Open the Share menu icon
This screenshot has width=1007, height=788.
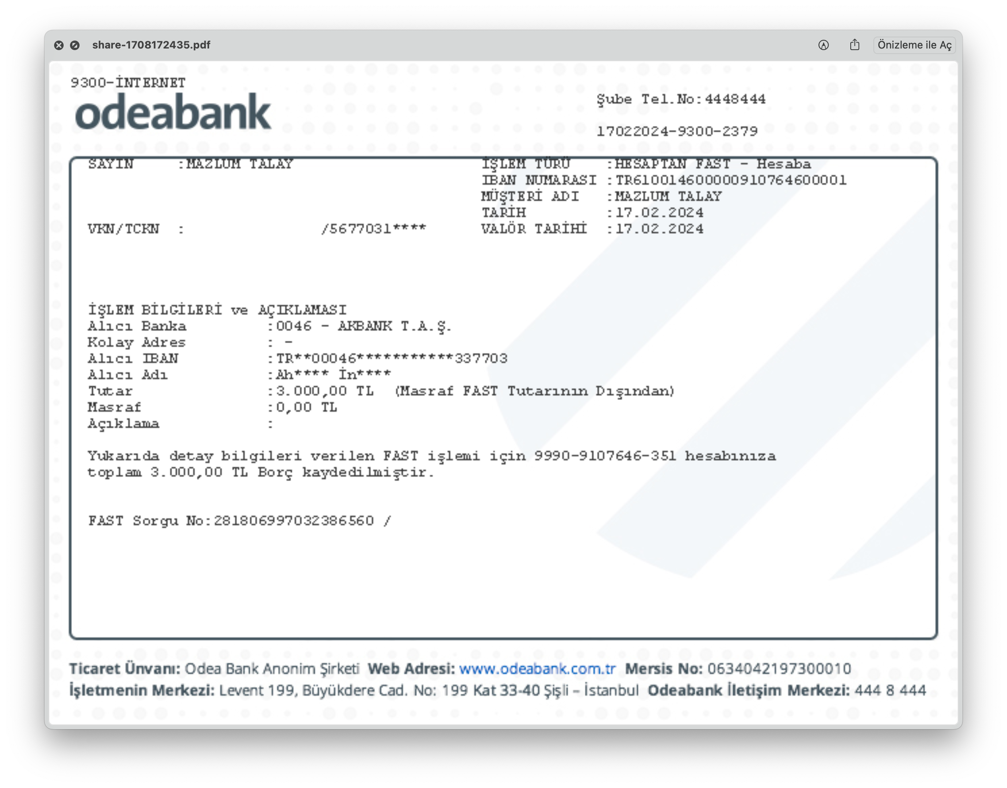pos(854,45)
